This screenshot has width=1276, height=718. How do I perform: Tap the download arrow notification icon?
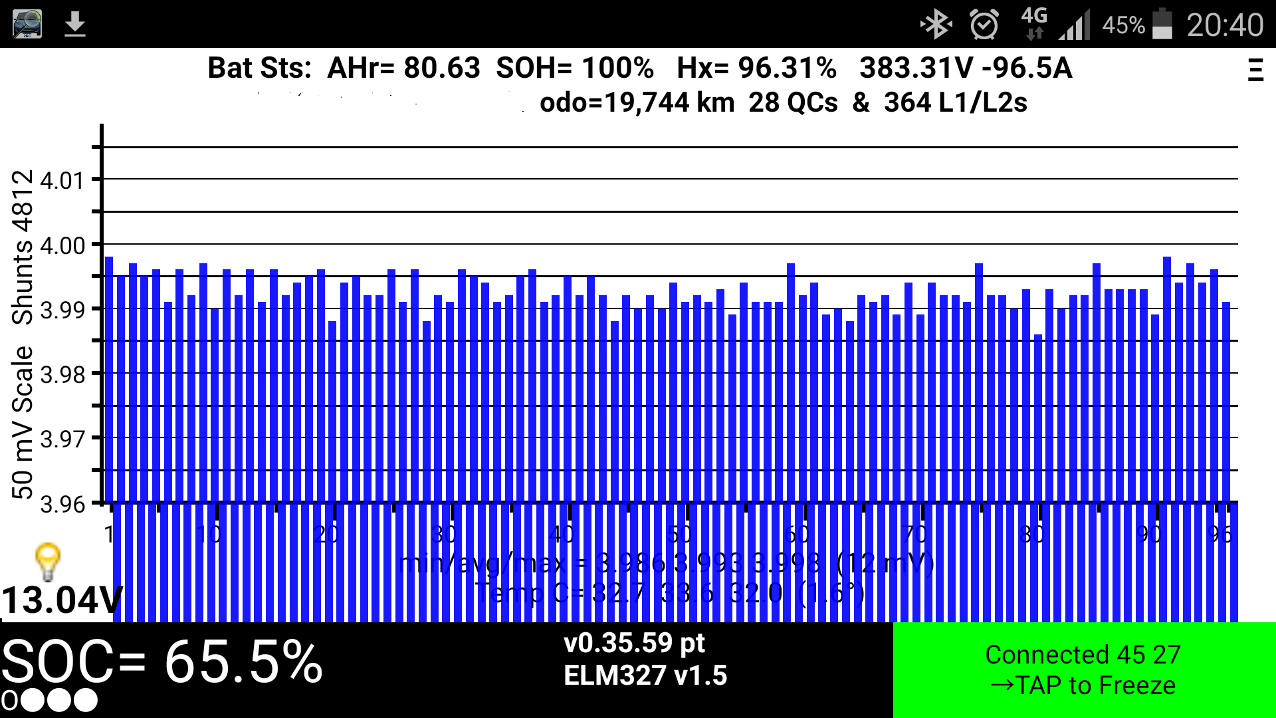click(75, 25)
